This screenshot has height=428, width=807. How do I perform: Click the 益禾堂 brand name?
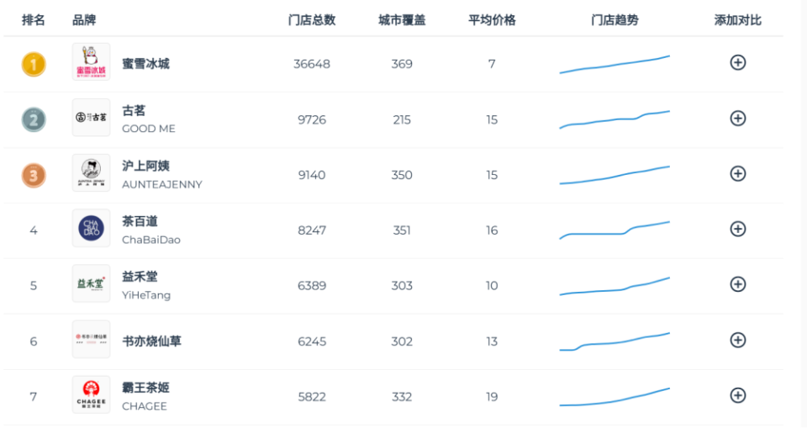point(140,277)
